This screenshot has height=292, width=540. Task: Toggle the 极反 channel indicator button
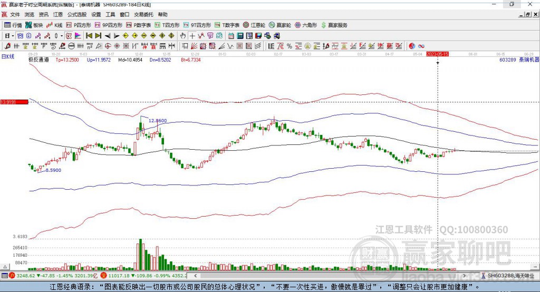tap(69, 36)
